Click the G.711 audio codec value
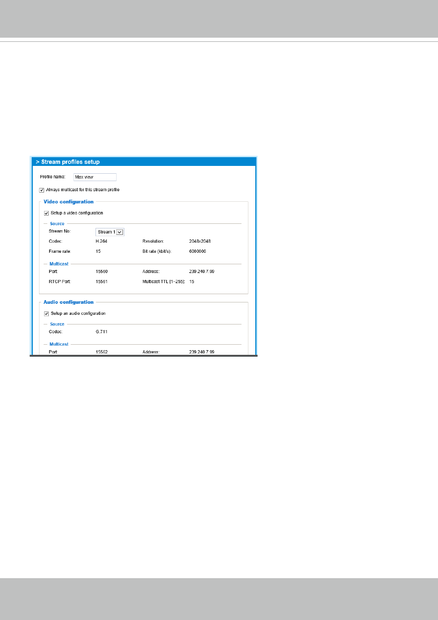The image size is (438, 620). (101, 332)
